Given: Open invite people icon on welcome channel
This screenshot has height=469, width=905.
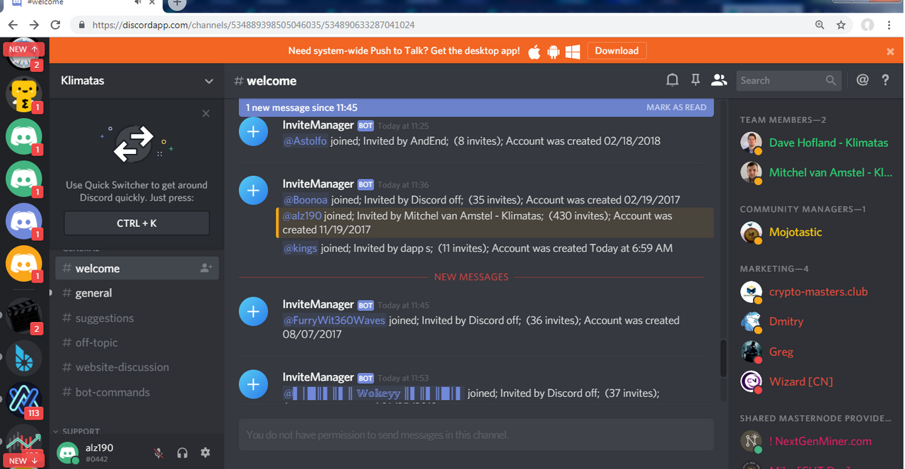Looking at the screenshot, I should point(206,268).
